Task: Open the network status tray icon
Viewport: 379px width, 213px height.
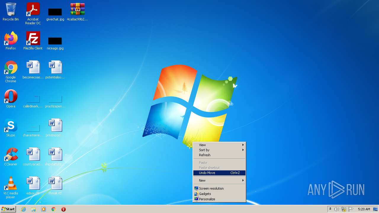Action: point(344,209)
